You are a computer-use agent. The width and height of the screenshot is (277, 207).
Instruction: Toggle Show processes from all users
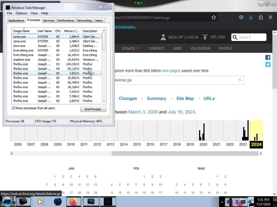pos(14,108)
